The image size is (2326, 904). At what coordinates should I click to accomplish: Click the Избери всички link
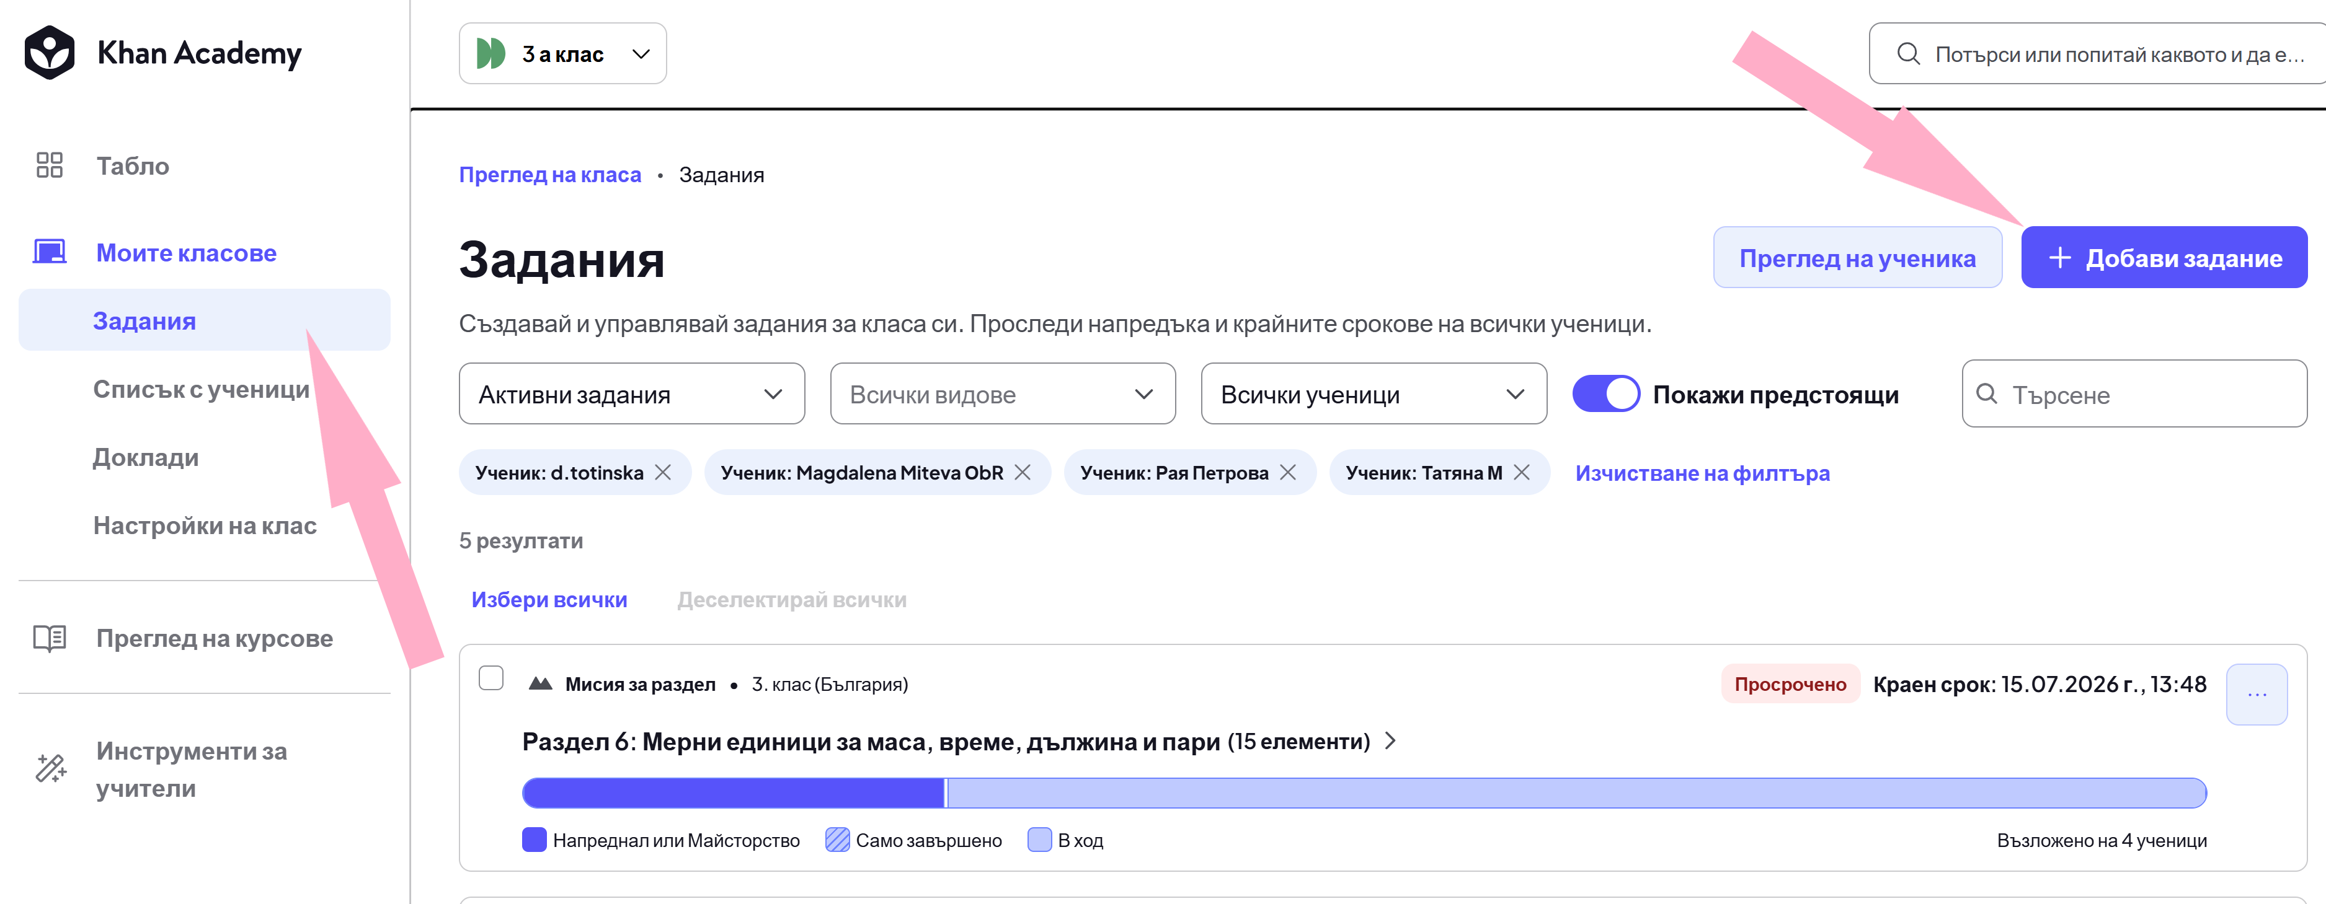pyautogui.click(x=550, y=600)
